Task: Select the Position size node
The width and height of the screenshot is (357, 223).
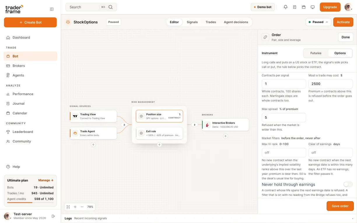Action: (159, 116)
